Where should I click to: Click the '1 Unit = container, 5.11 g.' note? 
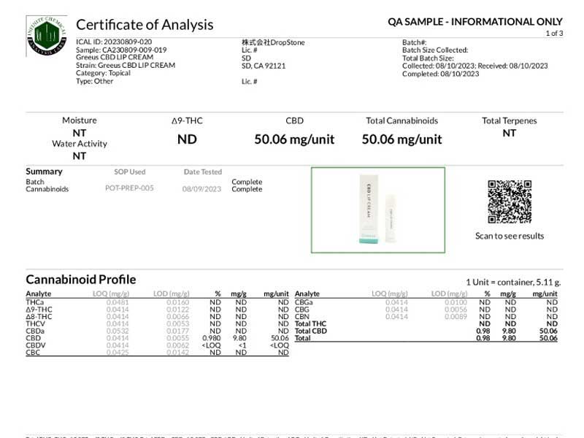[x=512, y=282]
